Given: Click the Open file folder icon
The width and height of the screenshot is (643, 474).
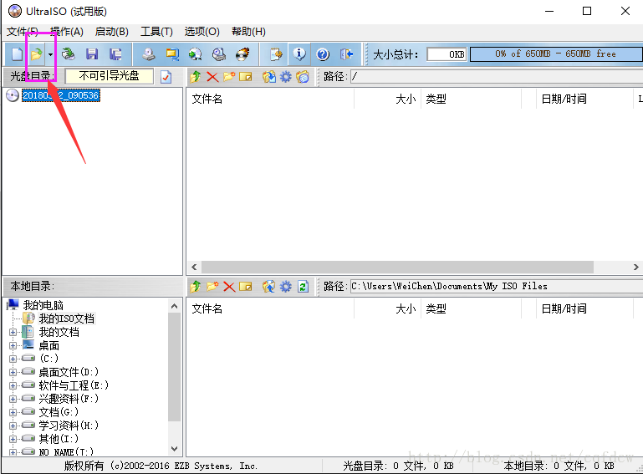Looking at the screenshot, I should pyautogui.click(x=37, y=54).
